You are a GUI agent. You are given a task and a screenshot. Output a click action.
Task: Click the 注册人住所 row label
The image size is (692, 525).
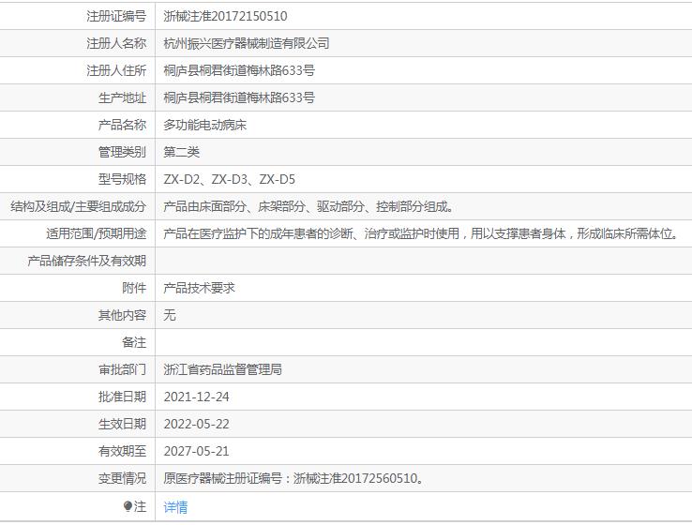[116, 70]
